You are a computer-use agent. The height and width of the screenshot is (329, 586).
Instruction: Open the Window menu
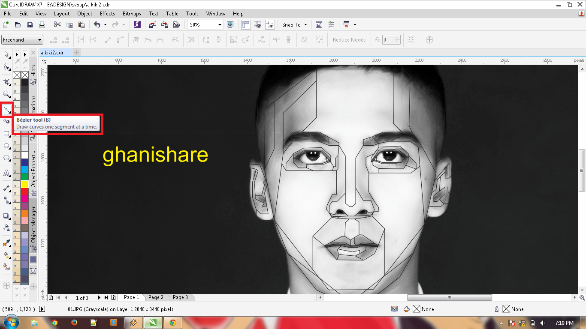[x=216, y=14]
